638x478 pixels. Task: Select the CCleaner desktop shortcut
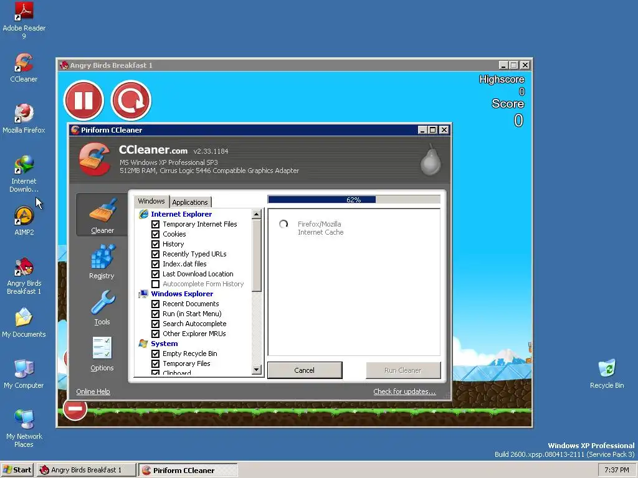(24, 68)
